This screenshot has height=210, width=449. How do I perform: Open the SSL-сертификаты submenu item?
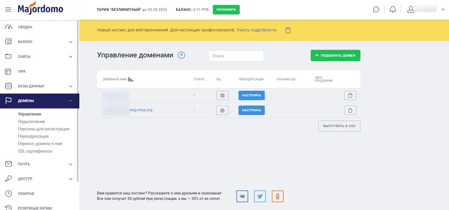[35, 151]
